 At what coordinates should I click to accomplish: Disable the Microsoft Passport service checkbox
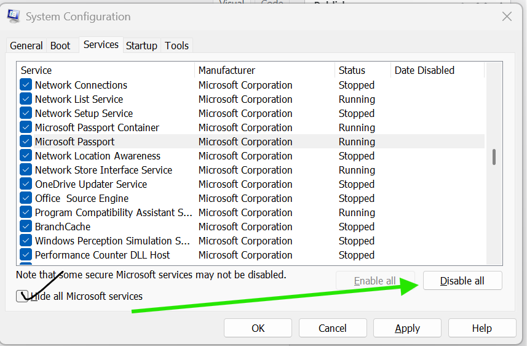(x=26, y=142)
